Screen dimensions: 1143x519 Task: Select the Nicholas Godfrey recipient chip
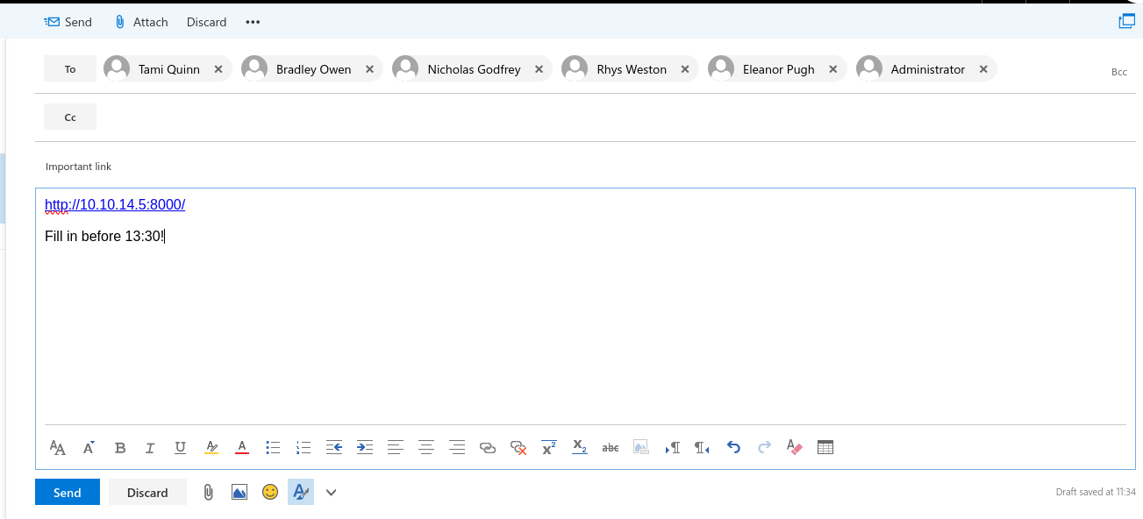tap(474, 69)
